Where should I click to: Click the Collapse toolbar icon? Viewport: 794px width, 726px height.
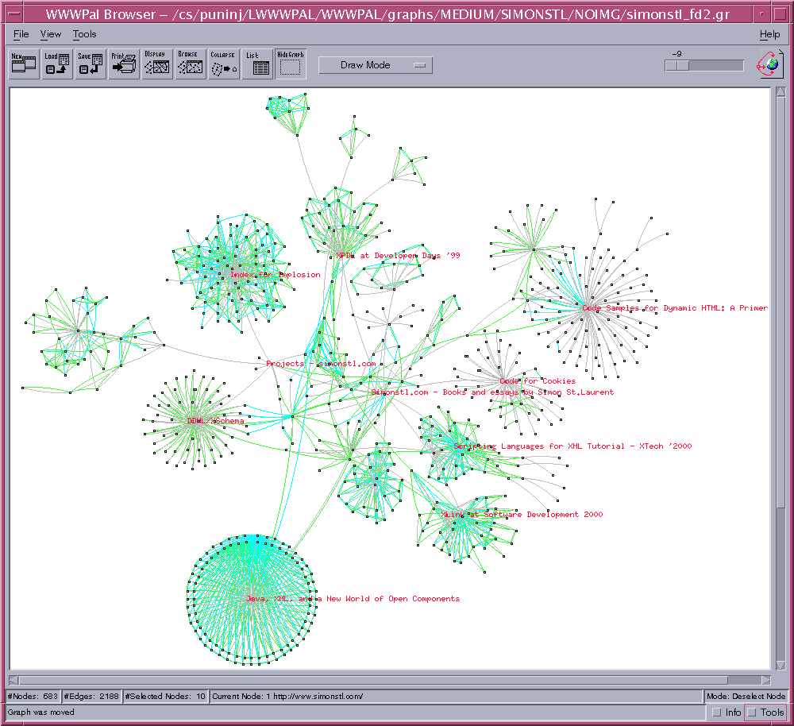click(223, 64)
